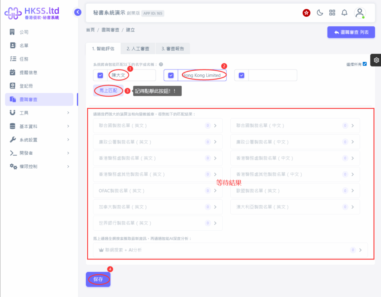The image size is (381, 297).
Task: Expand the 工具 sidebar menu
Action: click(x=39, y=113)
